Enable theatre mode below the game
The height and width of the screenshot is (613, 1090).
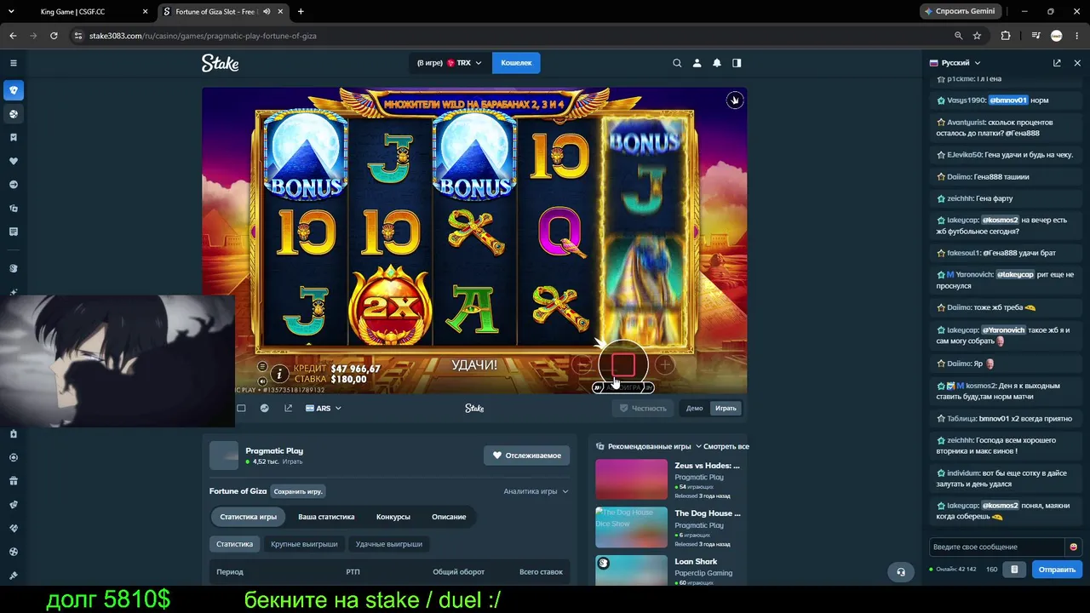point(241,409)
